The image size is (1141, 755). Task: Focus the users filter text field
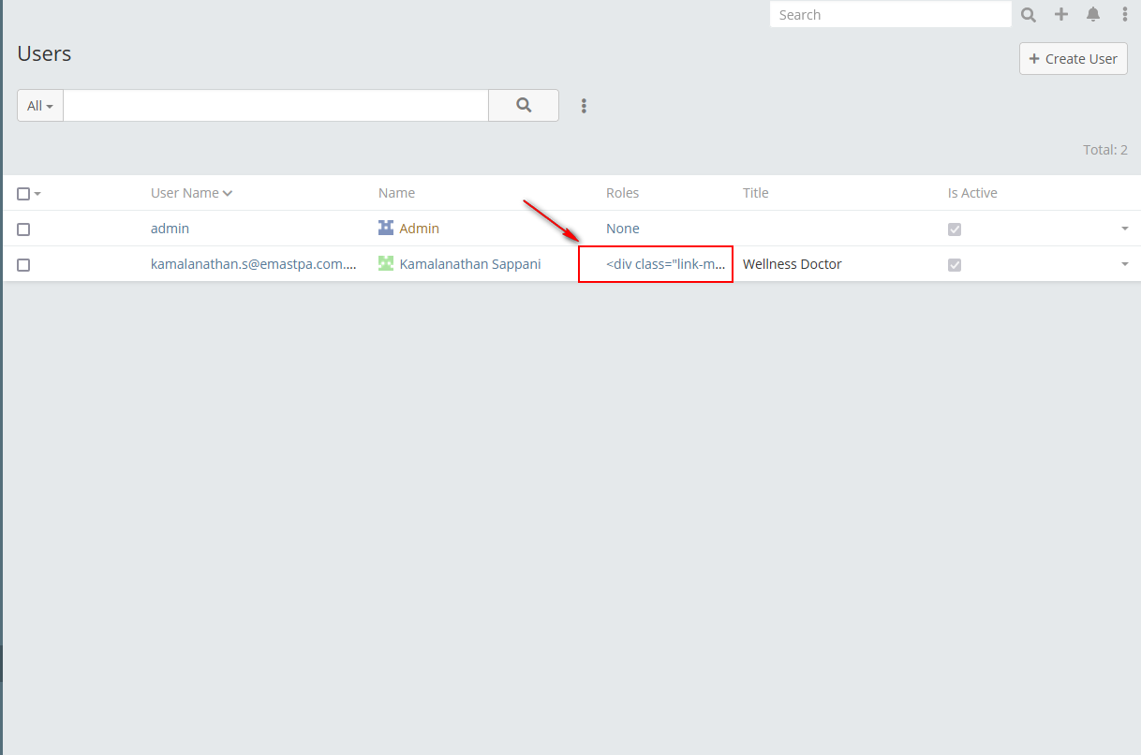click(x=275, y=106)
